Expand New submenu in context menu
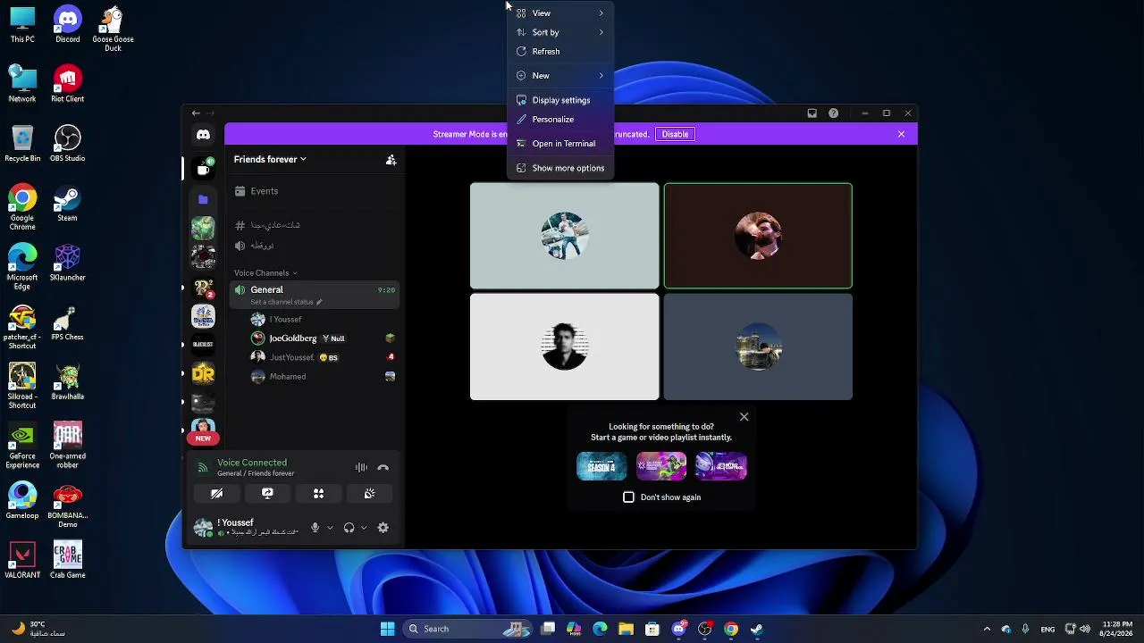1144x643 pixels. click(x=560, y=76)
